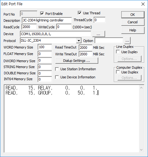Uncheck the Use Thread checkbox

pyautogui.click(x=80, y=13)
